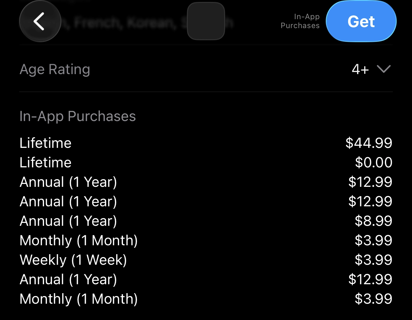412x320 pixels.
Task: Click the $3.99 price for Weekly
Action: coord(373,260)
